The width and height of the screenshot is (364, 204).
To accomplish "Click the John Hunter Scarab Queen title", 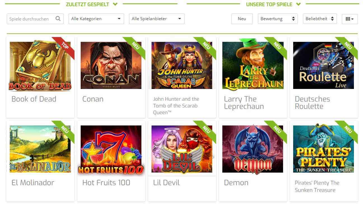I will pyautogui.click(x=176, y=106).
